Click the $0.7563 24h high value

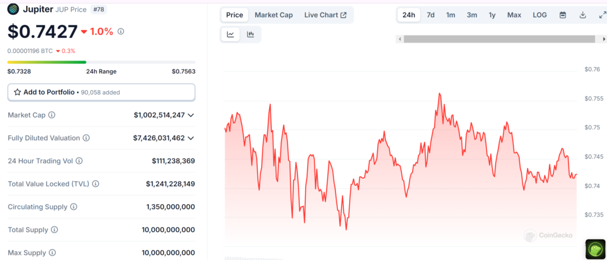tap(184, 71)
